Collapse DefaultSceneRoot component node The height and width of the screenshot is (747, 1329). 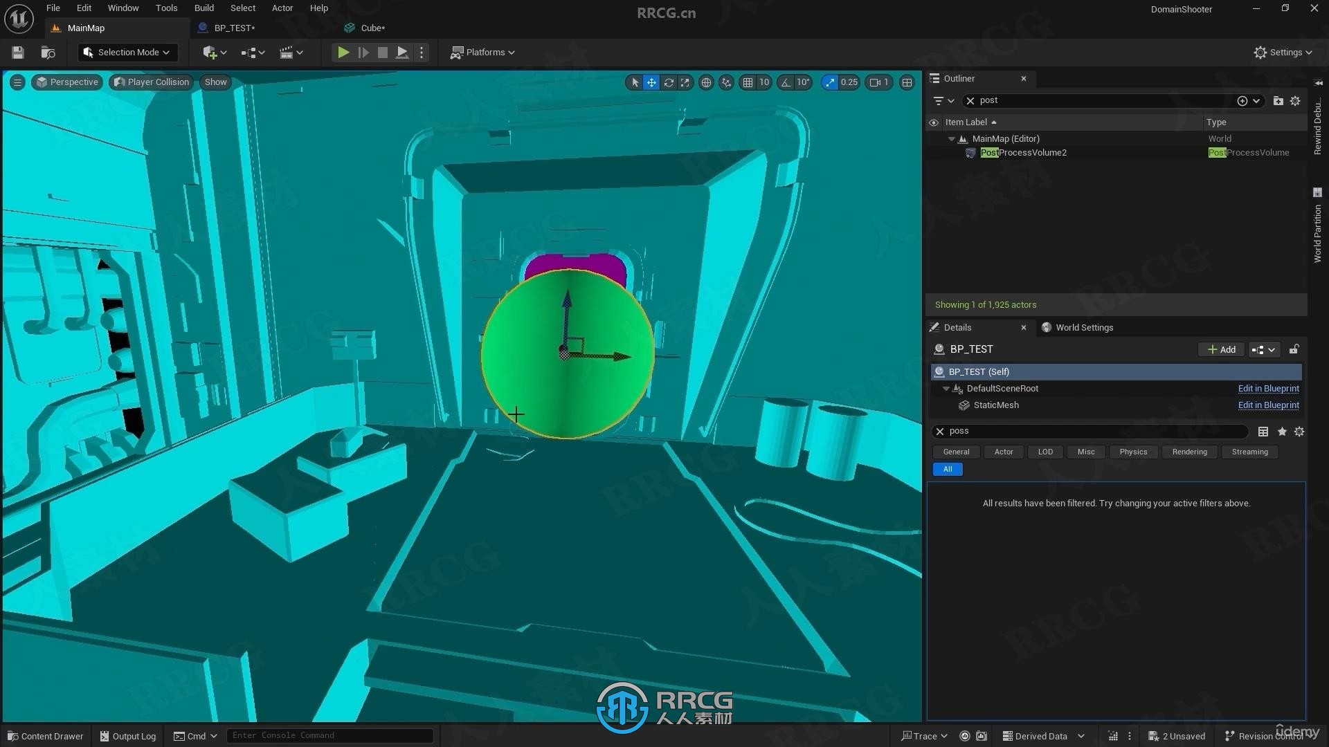[x=946, y=389]
